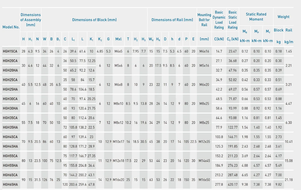Click the HGH35CA model cell

click(x=10, y=118)
